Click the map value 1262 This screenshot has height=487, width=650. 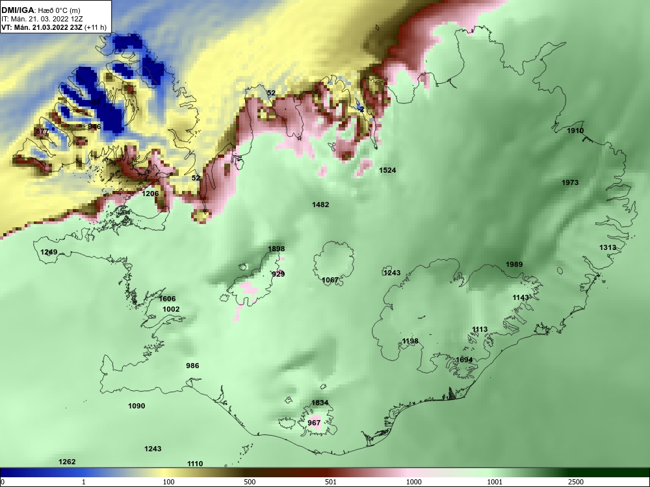(x=67, y=462)
